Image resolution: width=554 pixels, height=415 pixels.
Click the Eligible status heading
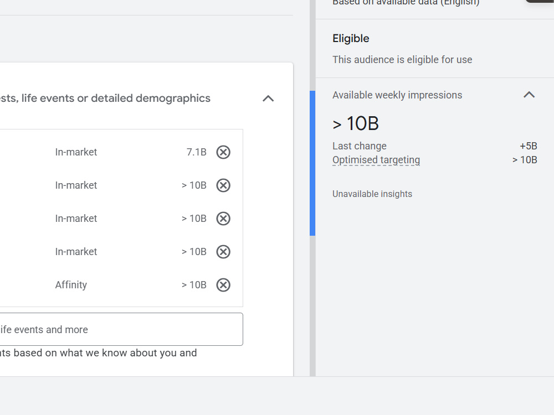[351, 38]
